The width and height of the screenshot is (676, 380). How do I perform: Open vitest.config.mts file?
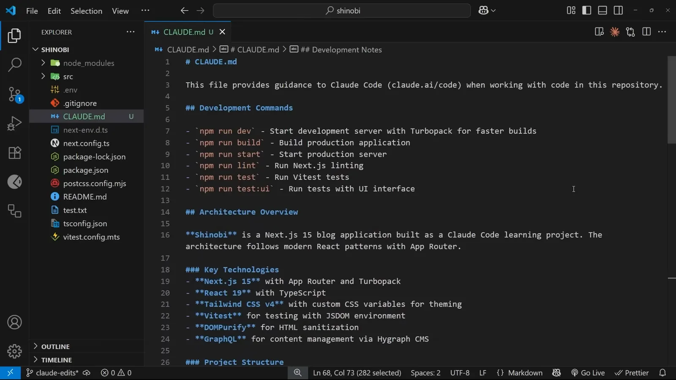pyautogui.click(x=87, y=237)
